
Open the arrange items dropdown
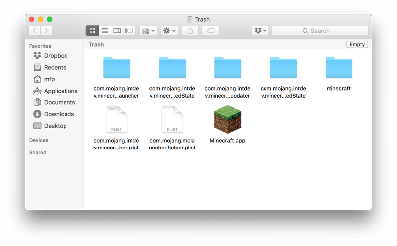pos(148,31)
